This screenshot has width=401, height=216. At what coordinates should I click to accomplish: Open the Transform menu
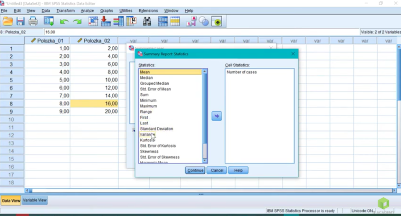click(x=65, y=11)
